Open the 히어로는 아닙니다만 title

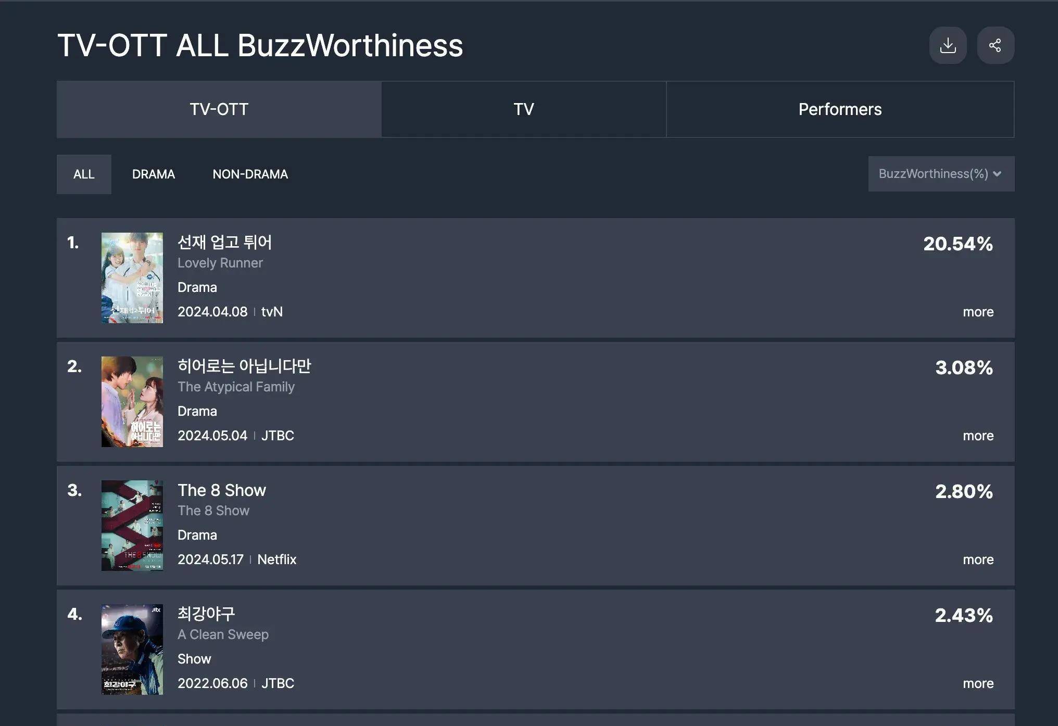click(x=244, y=366)
